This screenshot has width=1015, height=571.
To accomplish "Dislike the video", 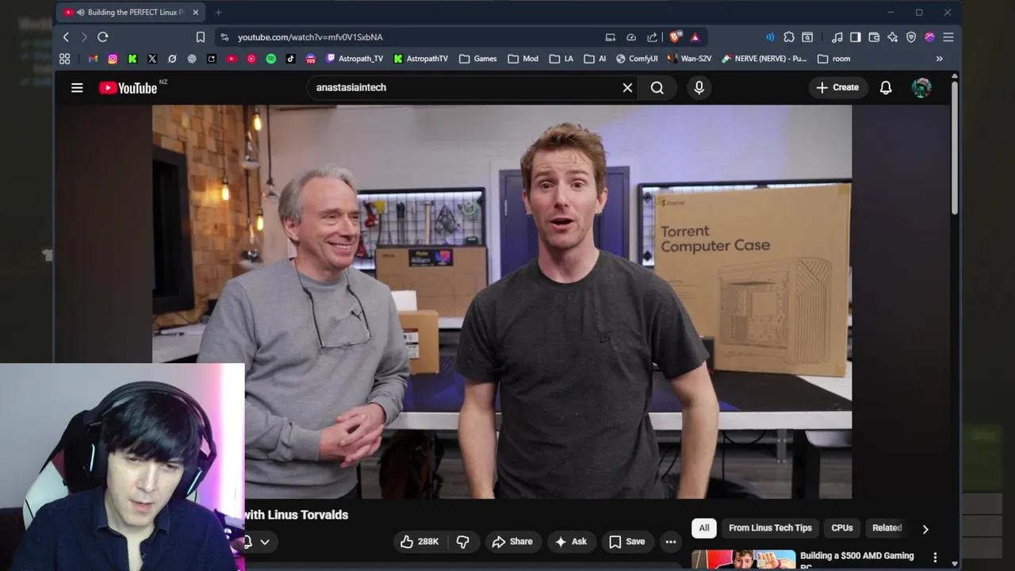I will point(463,542).
